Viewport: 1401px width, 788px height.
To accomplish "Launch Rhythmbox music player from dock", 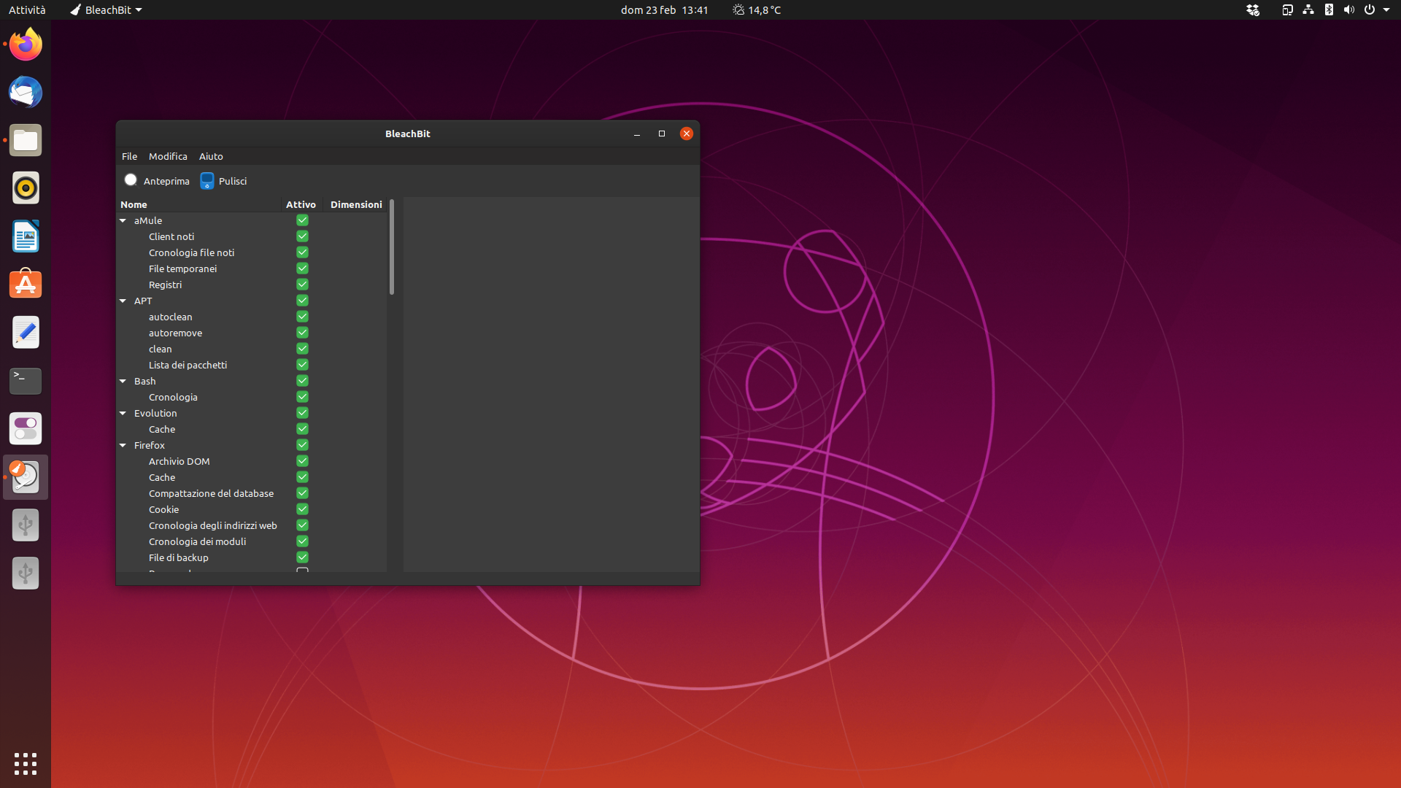I will pyautogui.click(x=26, y=188).
